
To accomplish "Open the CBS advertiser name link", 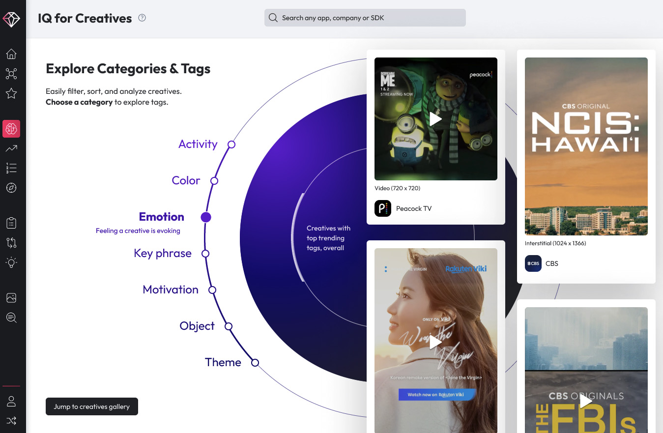I will (552, 263).
